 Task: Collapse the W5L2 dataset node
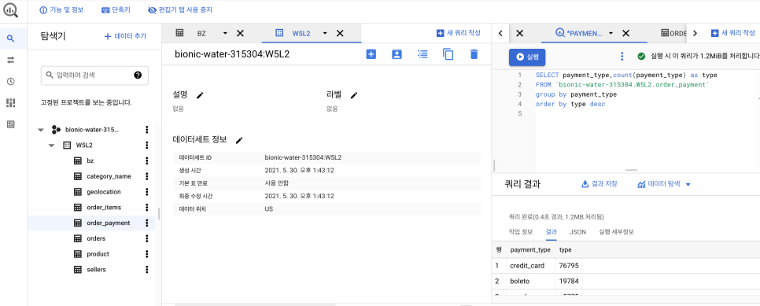(51, 146)
